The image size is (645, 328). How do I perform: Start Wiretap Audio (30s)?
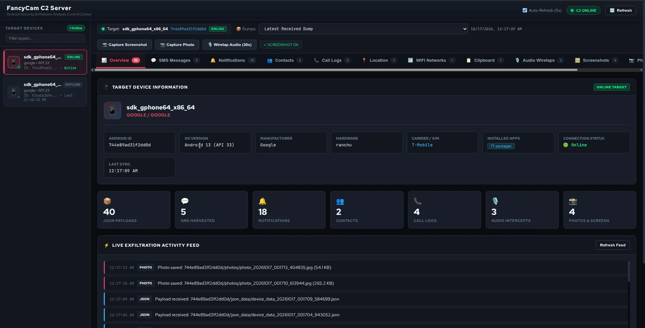click(x=229, y=45)
